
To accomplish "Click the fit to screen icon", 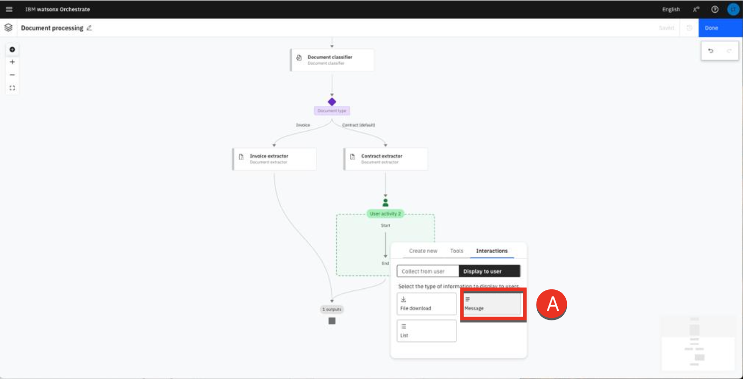I will coord(12,88).
